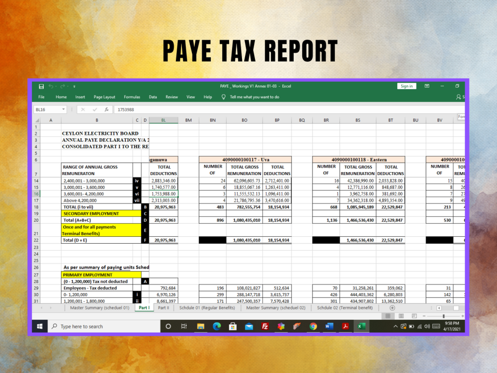Select row header 18
Screen dimensions: 497x373
click(x=36, y=207)
